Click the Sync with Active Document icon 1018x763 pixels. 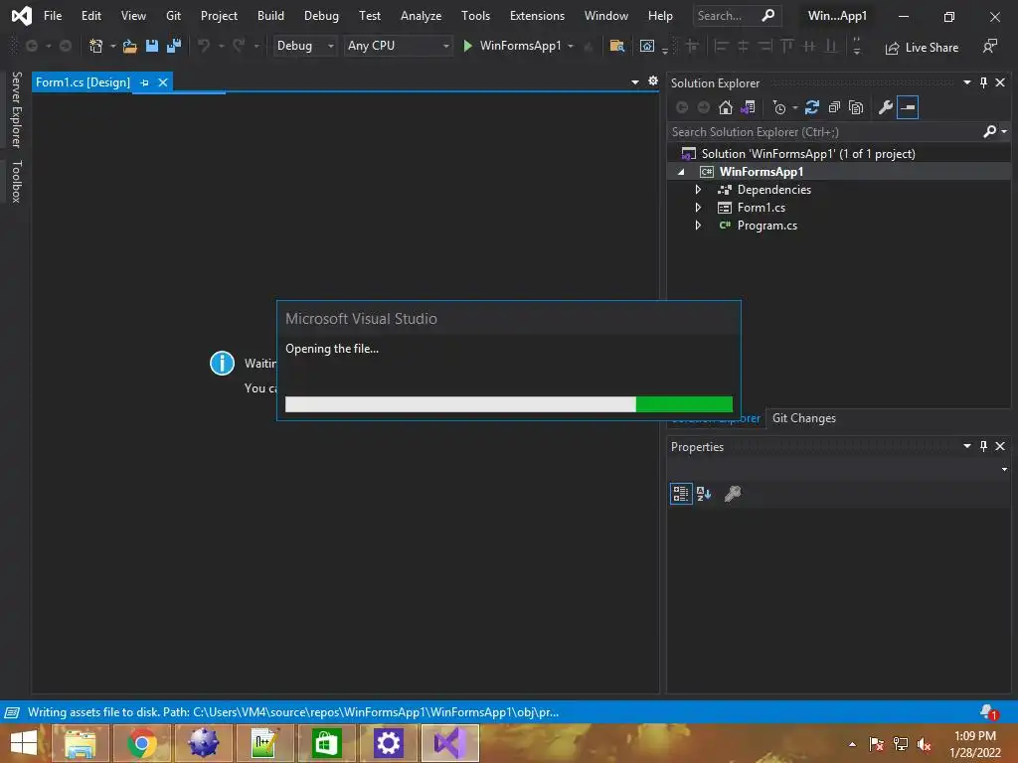tap(811, 107)
